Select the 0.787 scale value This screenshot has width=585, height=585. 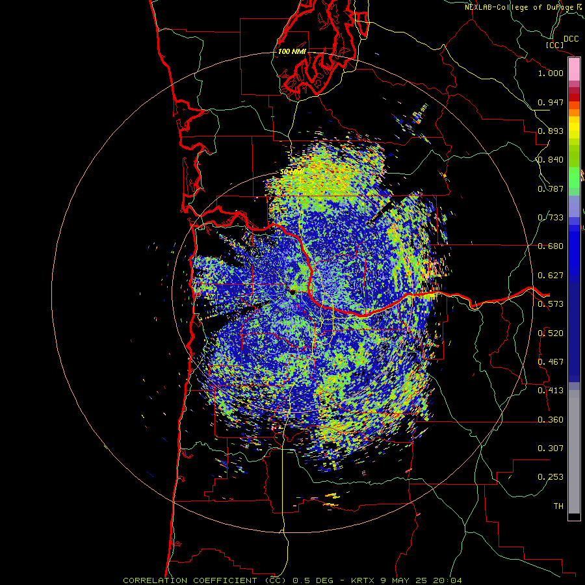(551, 188)
